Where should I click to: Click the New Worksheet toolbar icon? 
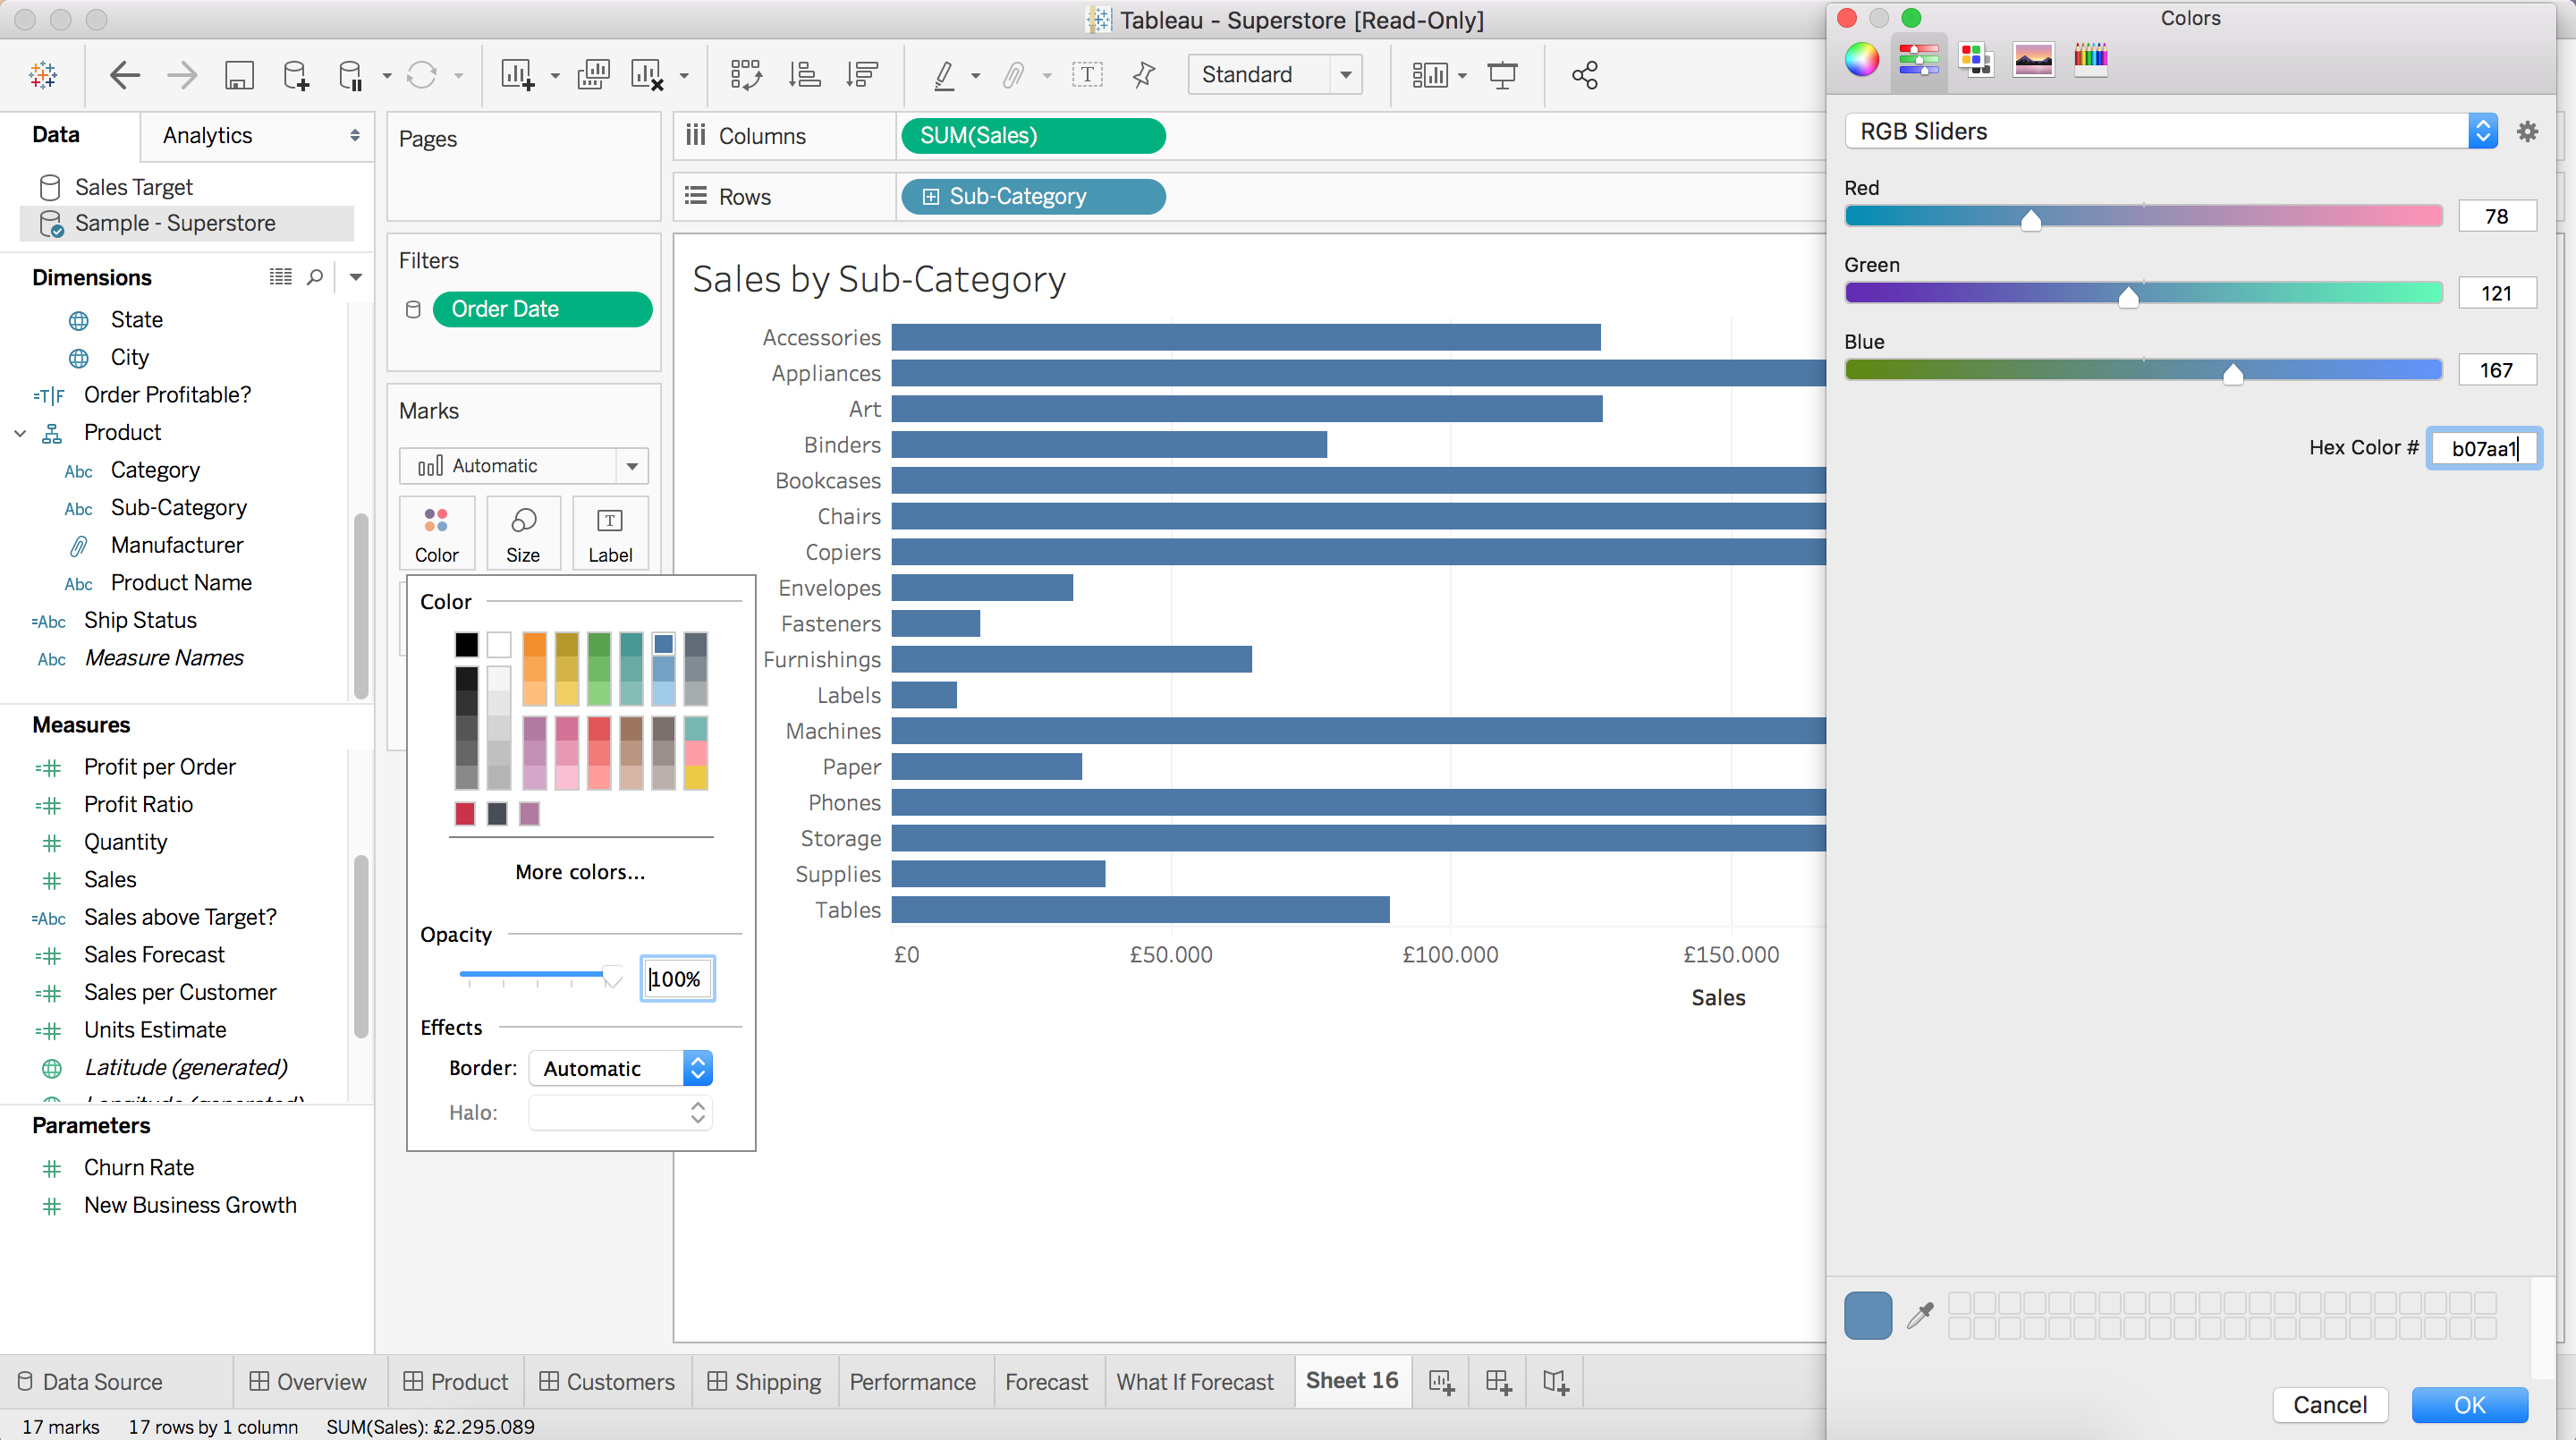pyautogui.click(x=518, y=75)
